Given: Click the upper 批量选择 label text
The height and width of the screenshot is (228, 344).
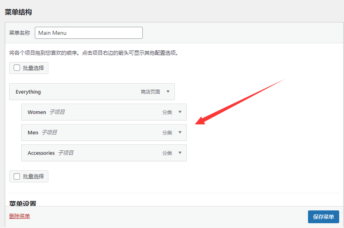Looking at the screenshot, I should [x=33, y=68].
